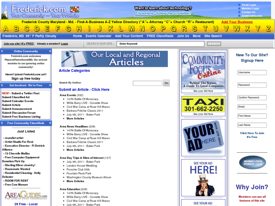Screen dimensions: 275x206
Task: Click the Contact Us link
Action: tap(249, 12)
